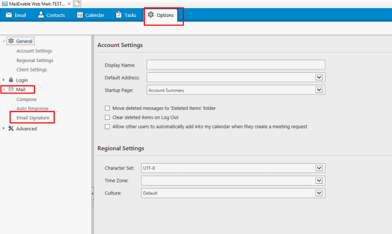Open Regional Settings in the sidebar
The image size is (392, 234).
(35, 60)
